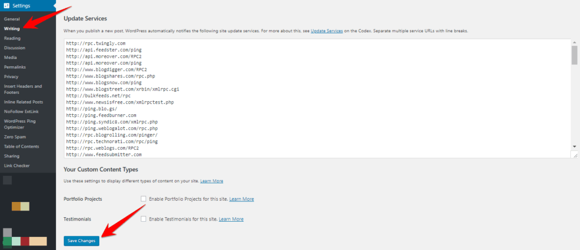Enable Portfolio Projects checkbox
This screenshot has width=580, height=250.
[x=143, y=199]
